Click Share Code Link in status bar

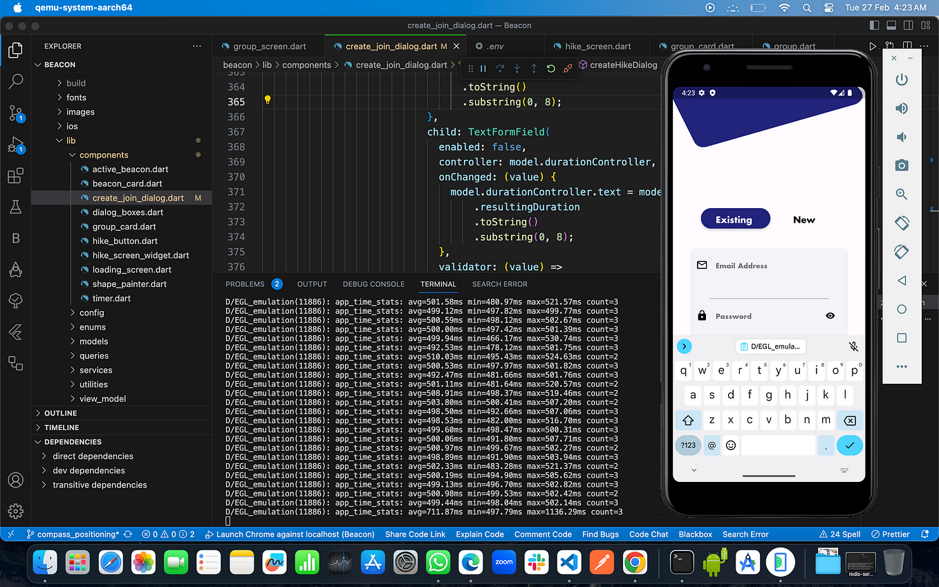416,534
